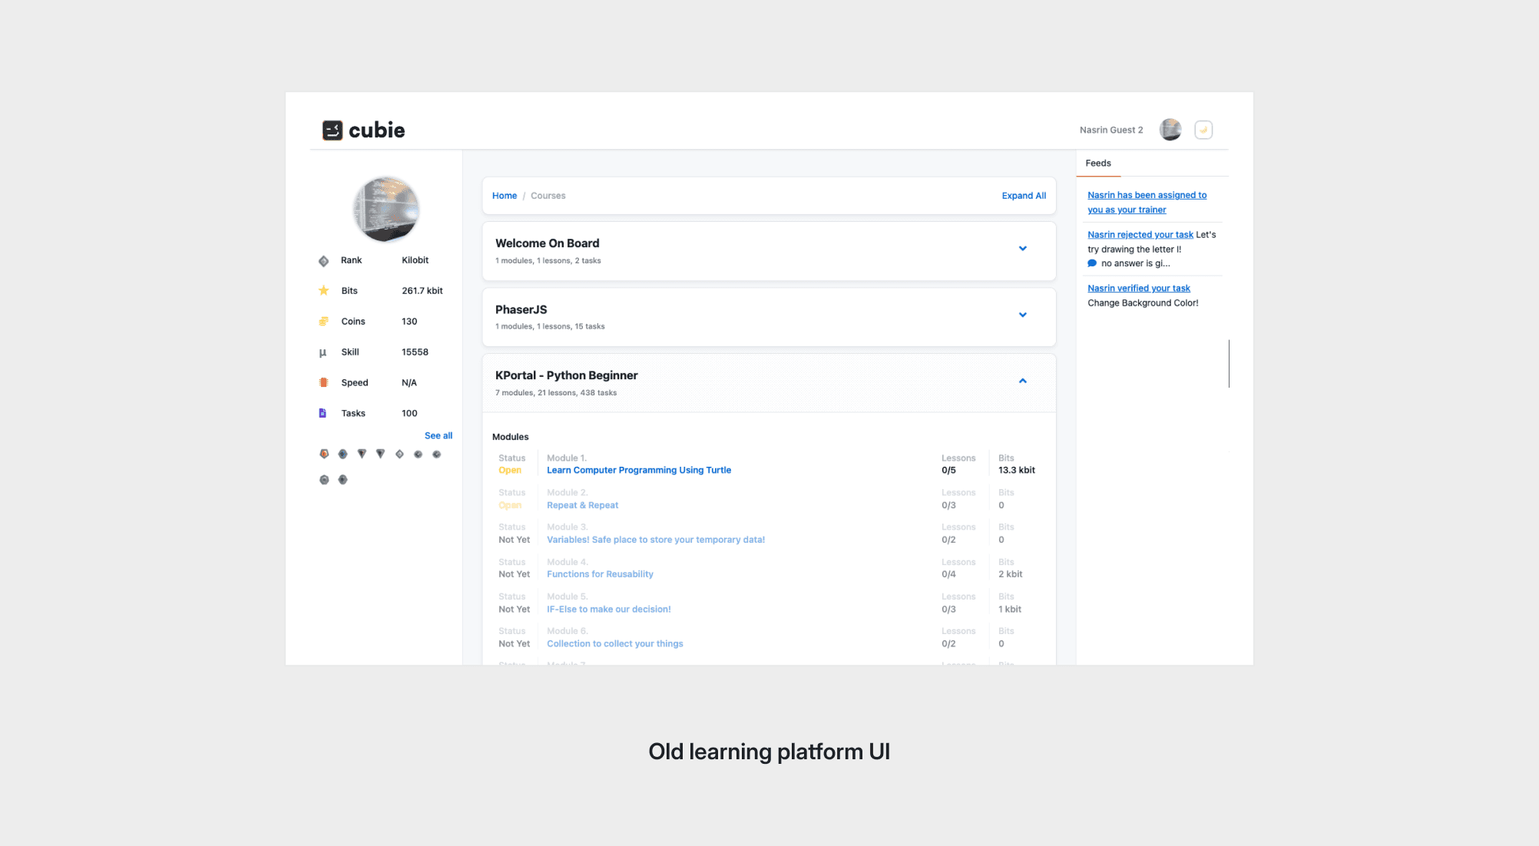Click the Coins stack icon
The width and height of the screenshot is (1539, 846).
[x=323, y=322]
